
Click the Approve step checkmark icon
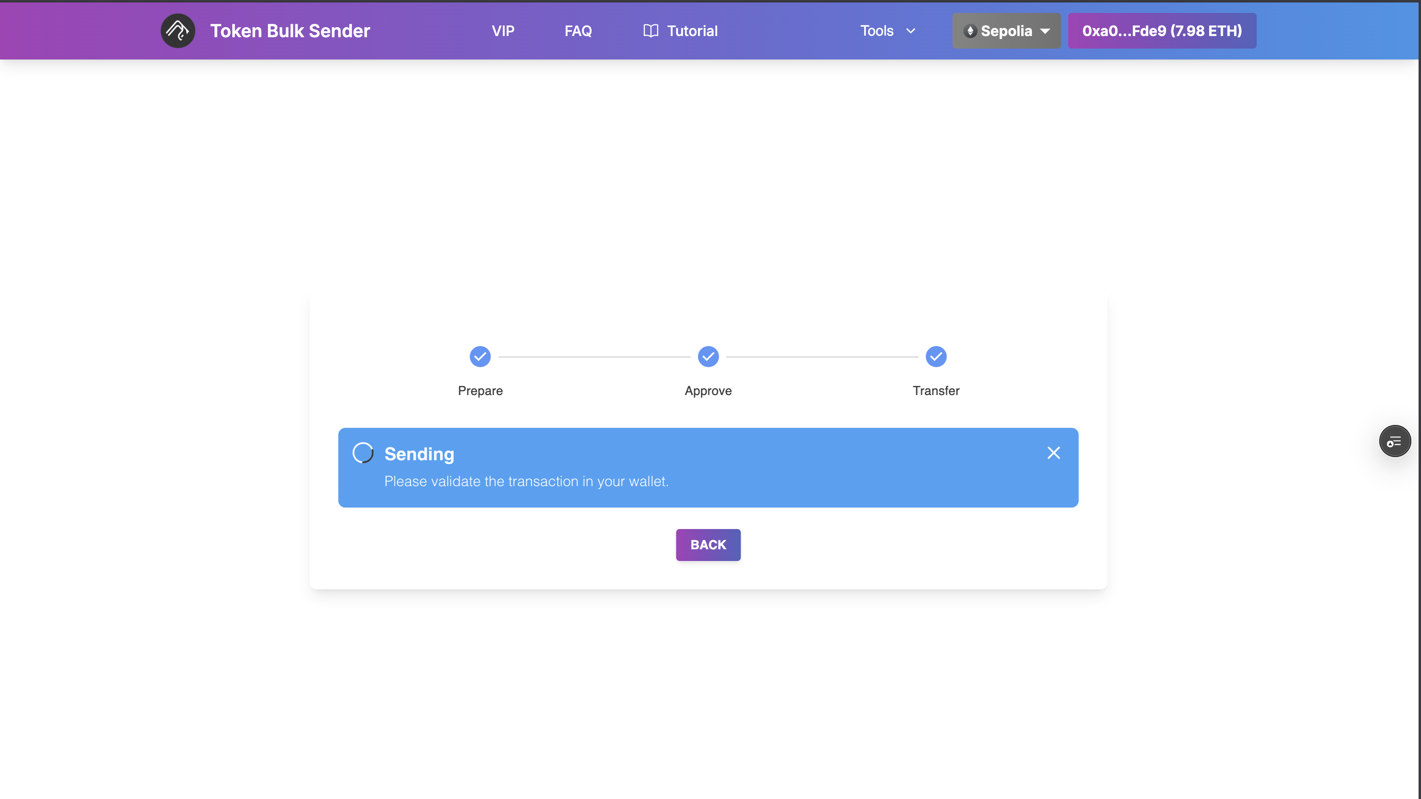click(708, 357)
